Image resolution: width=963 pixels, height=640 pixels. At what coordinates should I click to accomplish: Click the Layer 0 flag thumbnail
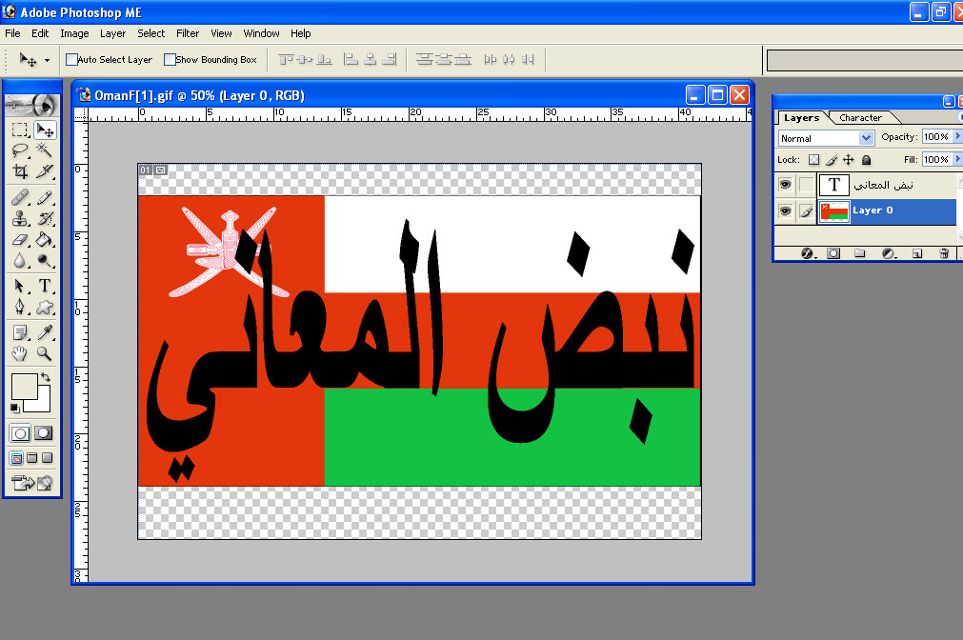tap(834, 211)
